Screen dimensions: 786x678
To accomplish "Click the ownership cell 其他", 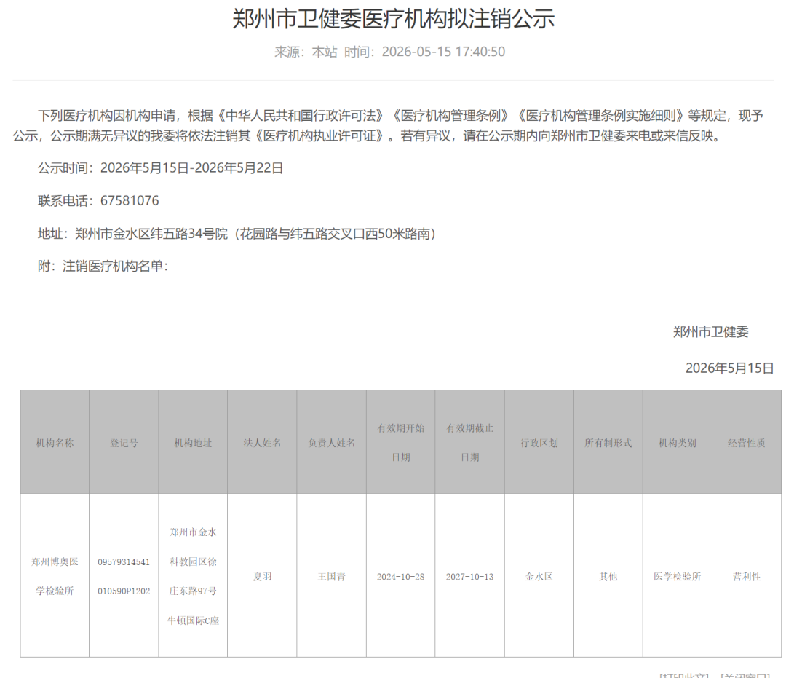I will click(x=608, y=576).
